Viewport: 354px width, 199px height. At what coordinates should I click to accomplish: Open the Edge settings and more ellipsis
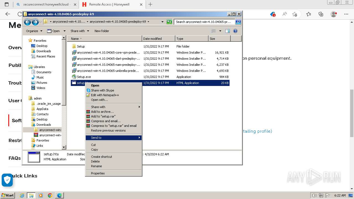coord(346,14)
